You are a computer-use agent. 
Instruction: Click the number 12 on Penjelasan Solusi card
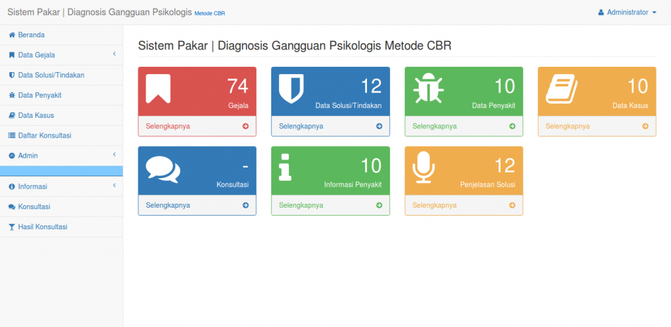(505, 166)
